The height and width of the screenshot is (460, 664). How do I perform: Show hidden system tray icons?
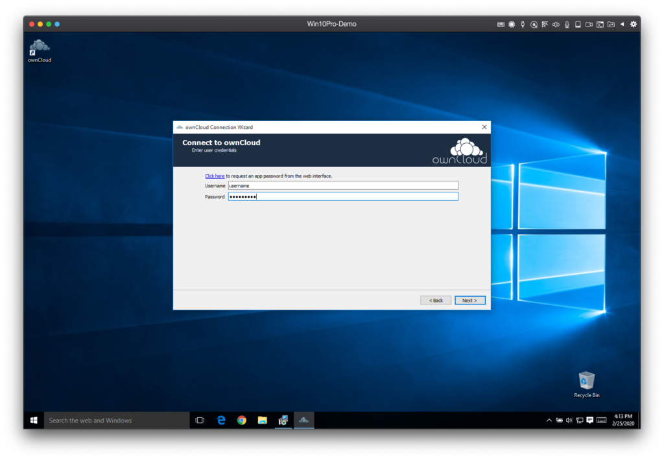point(549,420)
